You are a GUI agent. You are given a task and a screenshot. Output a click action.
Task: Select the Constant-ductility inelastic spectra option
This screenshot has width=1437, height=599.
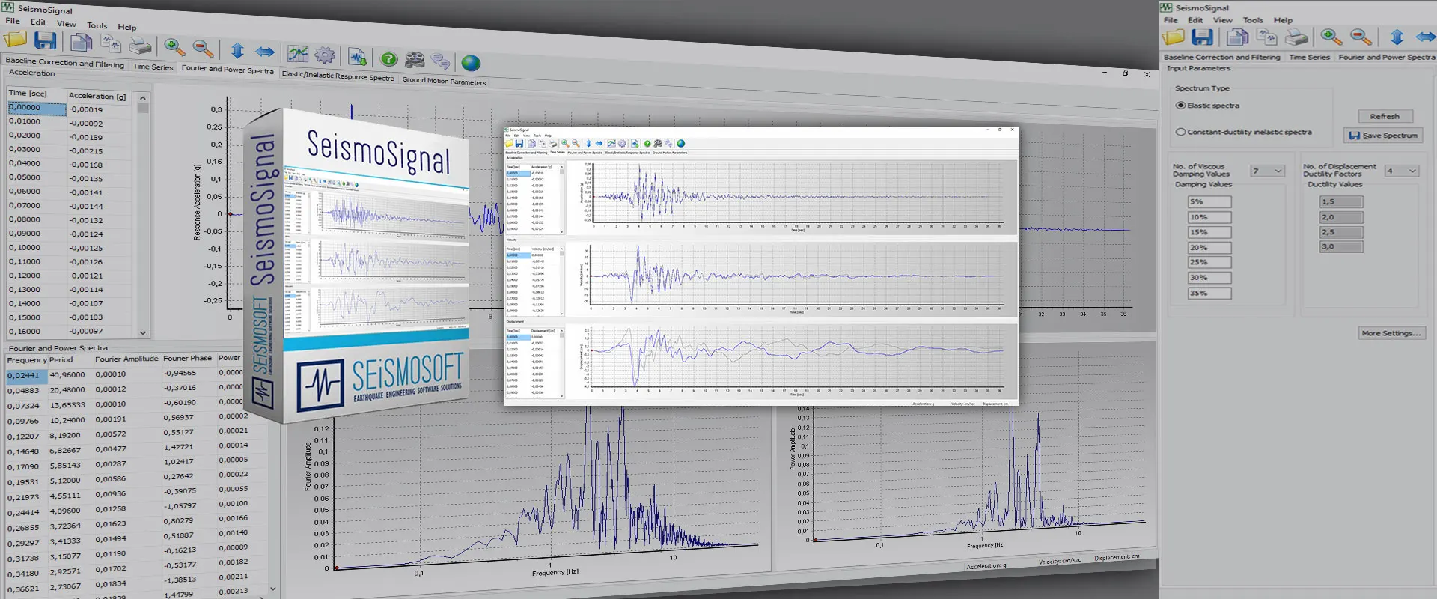coord(1180,132)
